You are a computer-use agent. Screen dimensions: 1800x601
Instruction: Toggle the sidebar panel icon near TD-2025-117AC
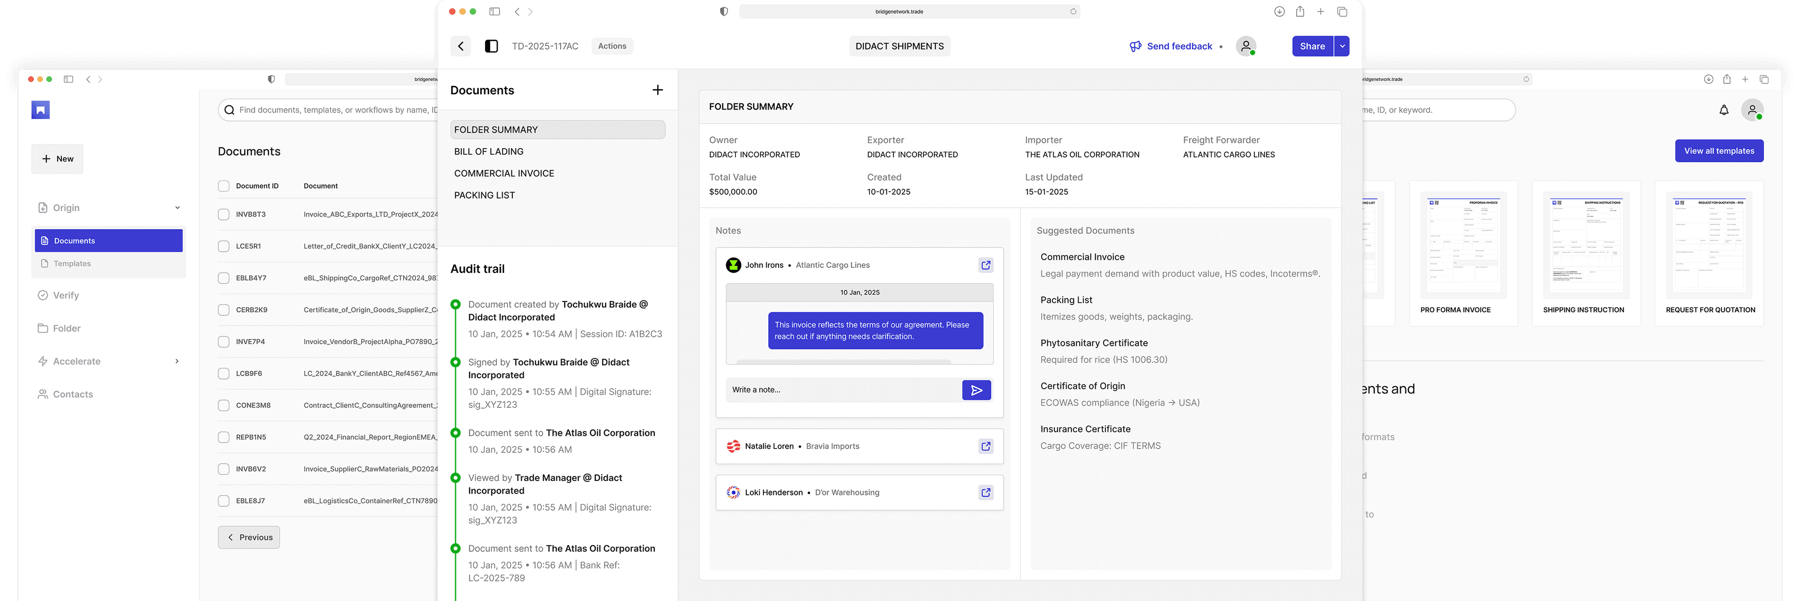tap(491, 46)
